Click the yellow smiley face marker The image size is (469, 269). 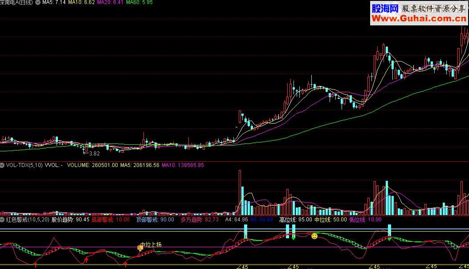[x=314, y=236]
